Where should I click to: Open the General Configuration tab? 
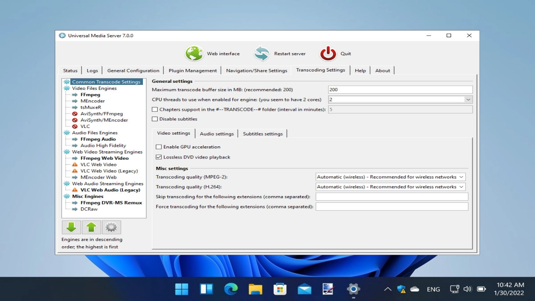click(133, 71)
